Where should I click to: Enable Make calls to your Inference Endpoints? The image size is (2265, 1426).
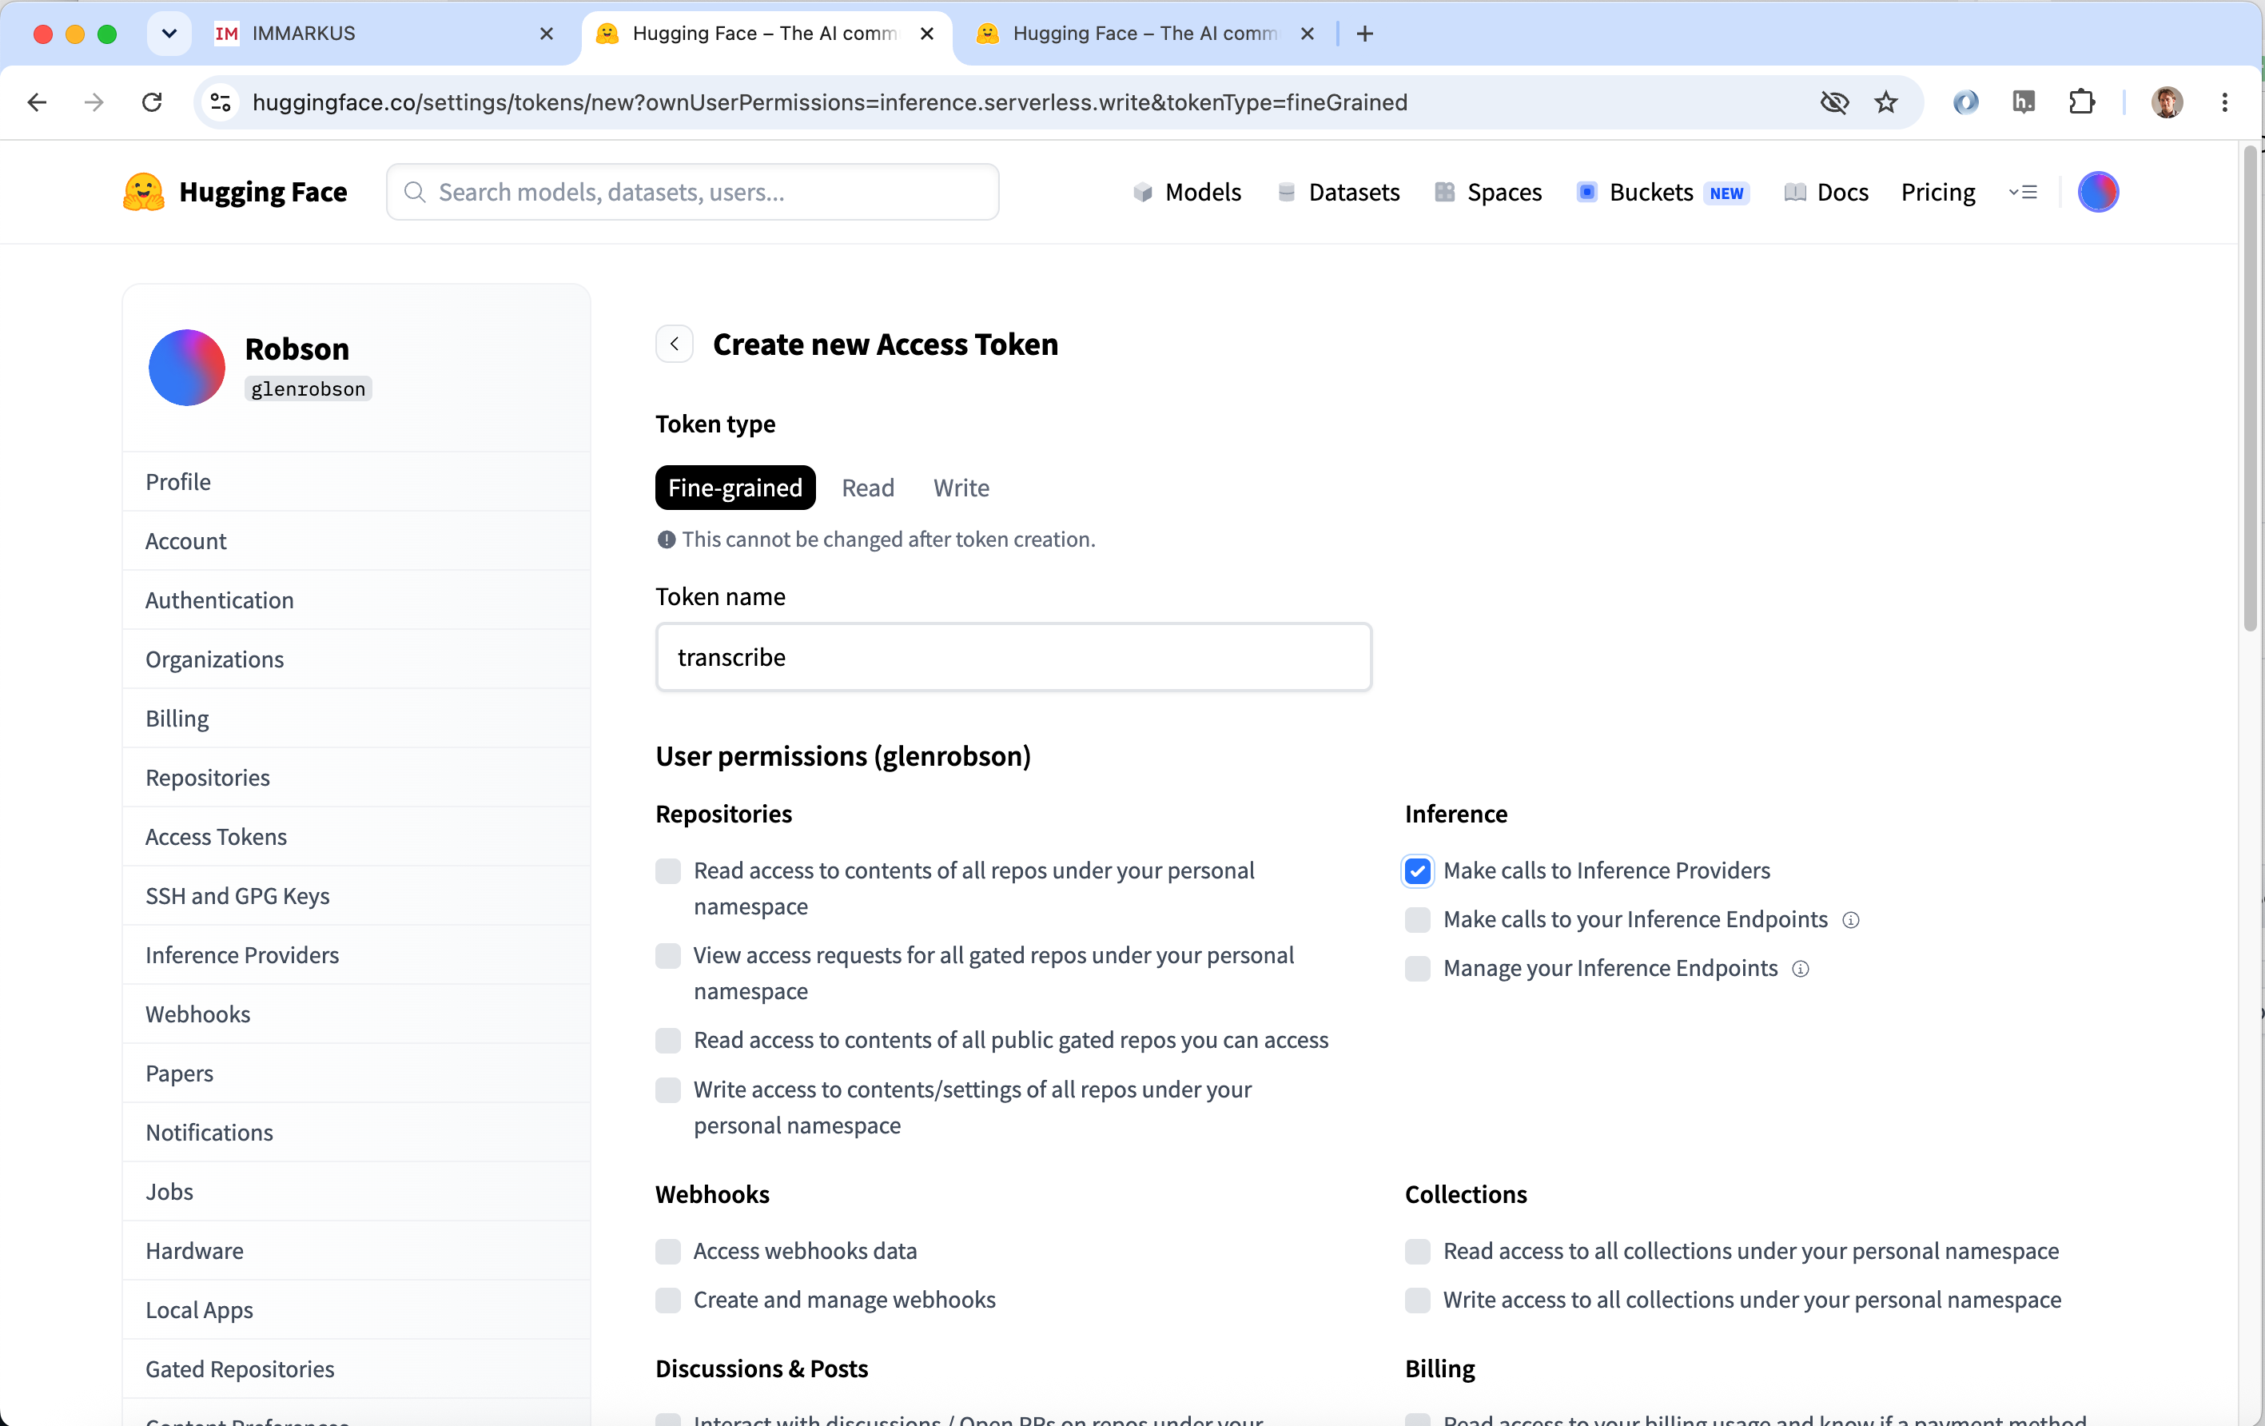pos(1418,920)
